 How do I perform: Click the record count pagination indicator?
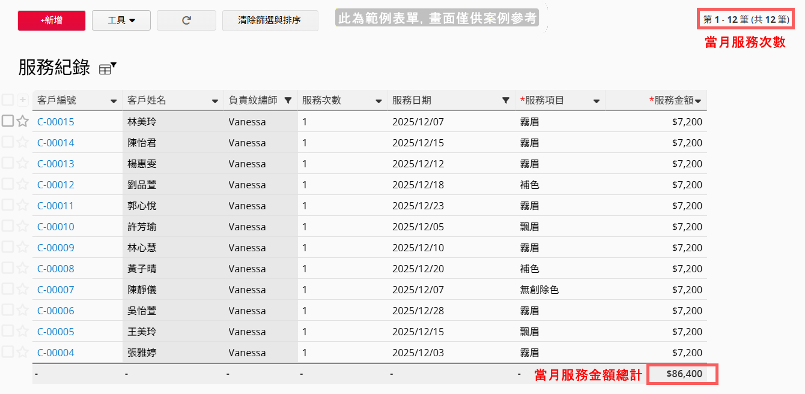tap(746, 20)
